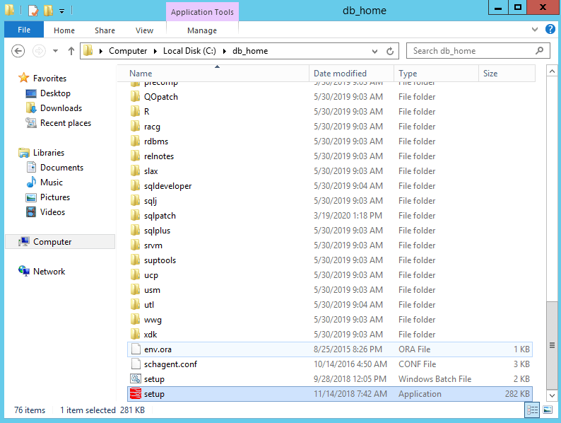Sort by the Type column header

pos(436,74)
